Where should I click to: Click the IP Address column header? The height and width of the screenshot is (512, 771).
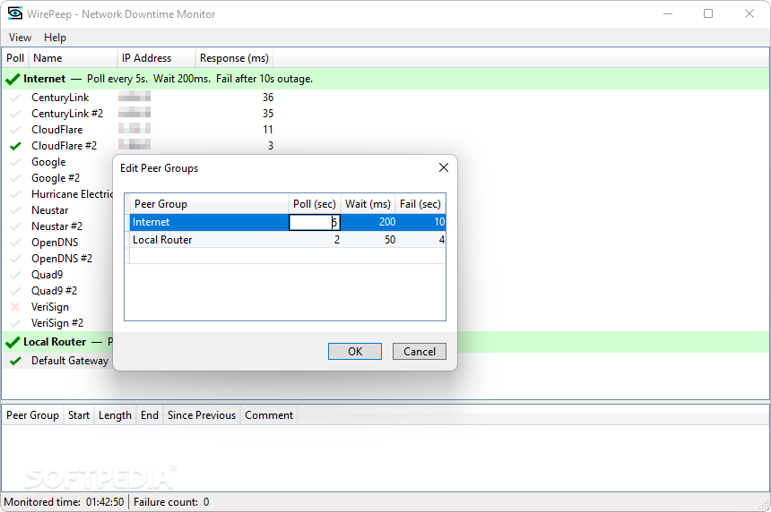[156, 58]
